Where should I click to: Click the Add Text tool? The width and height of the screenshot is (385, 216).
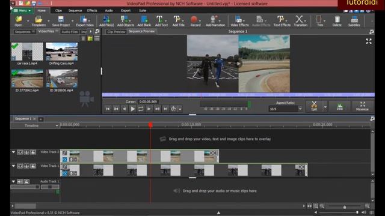pos(161,21)
